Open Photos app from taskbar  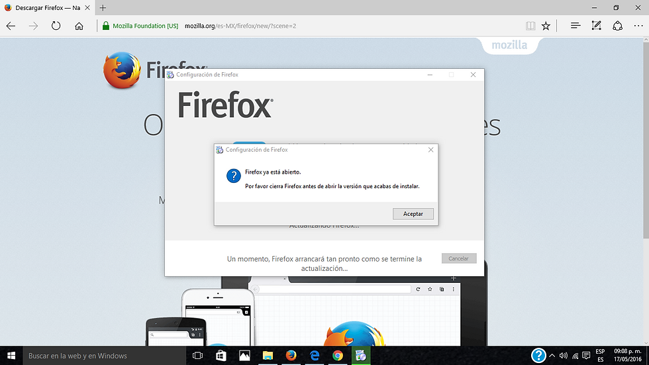click(244, 356)
